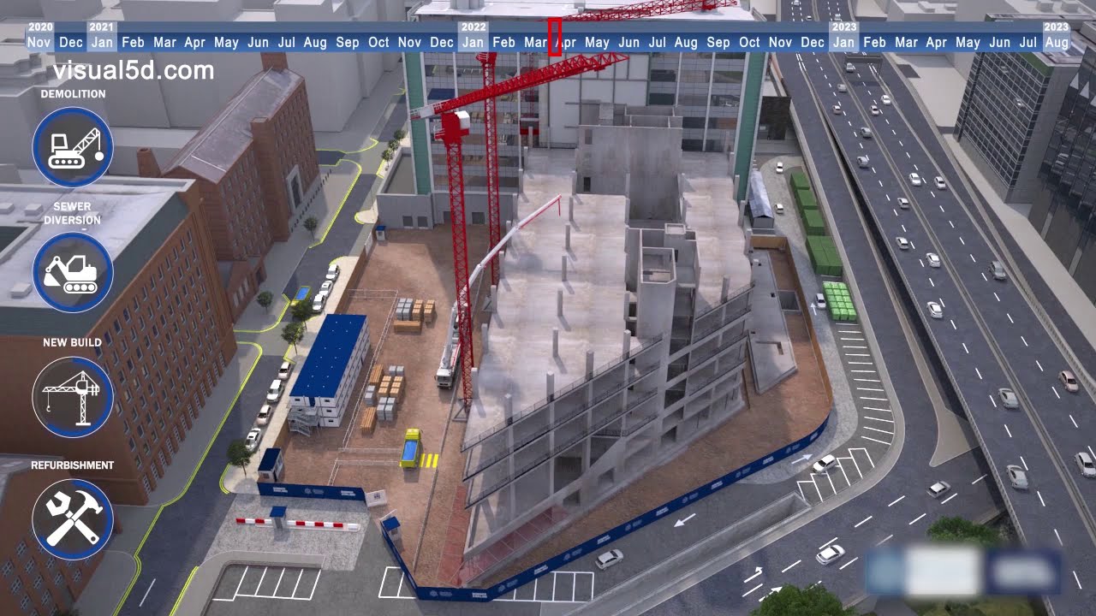
Task: Jump to May 2023 on the timeline
Action: 968,43
